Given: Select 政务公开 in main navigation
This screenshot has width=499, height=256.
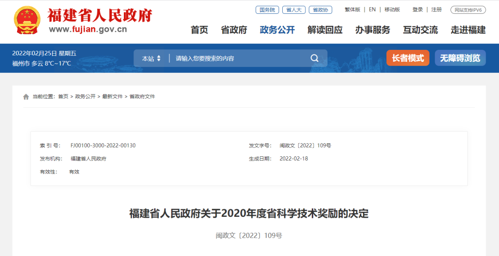Looking at the screenshot, I should point(277,30).
